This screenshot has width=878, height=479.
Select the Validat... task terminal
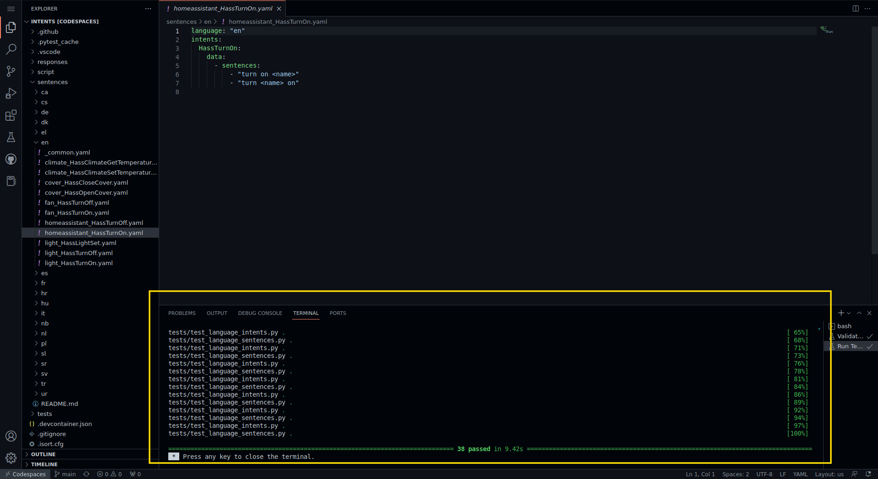click(851, 336)
